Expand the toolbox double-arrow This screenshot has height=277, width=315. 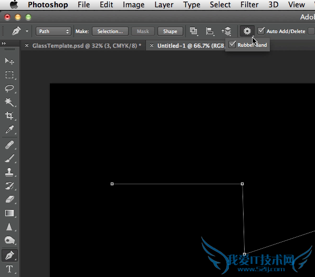pos(4,43)
